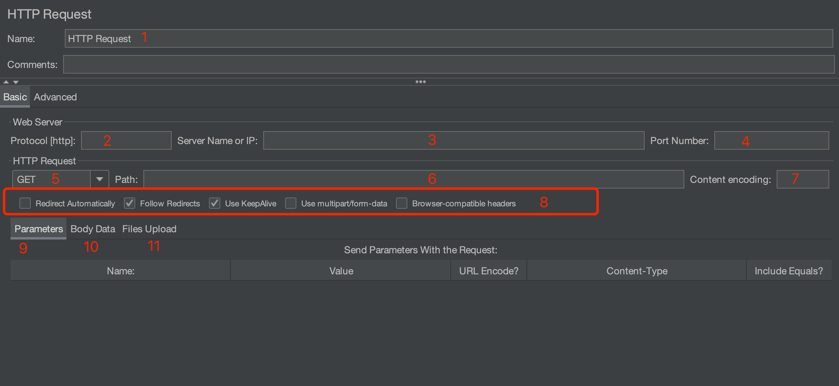Click the Content-Type column header
Viewport: 839px width, 386px height.
point(637,271)
